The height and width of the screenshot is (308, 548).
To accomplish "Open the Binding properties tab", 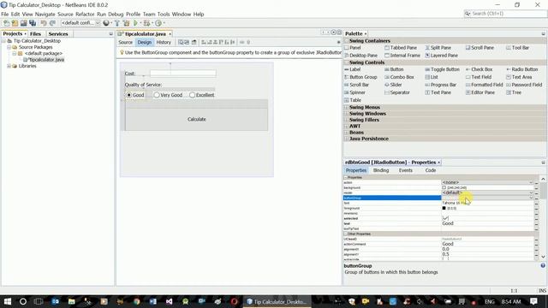I will tap(380, 170).
